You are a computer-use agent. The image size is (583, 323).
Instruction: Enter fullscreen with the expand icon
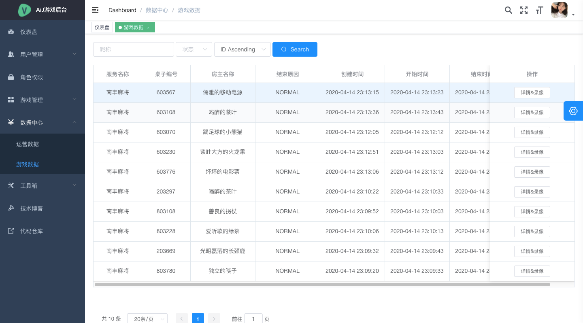[x=524, y=10]
